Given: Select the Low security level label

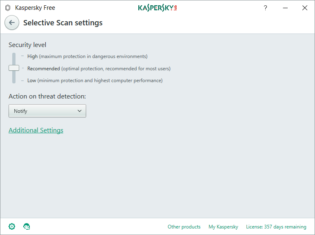Looking at the screenshot, I should point(95,81).
